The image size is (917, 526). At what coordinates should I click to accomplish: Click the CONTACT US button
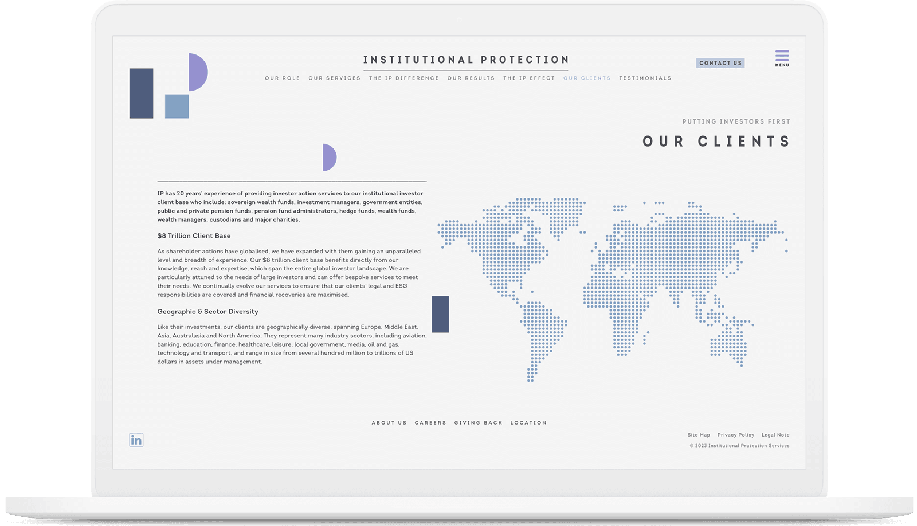point(720,63)
